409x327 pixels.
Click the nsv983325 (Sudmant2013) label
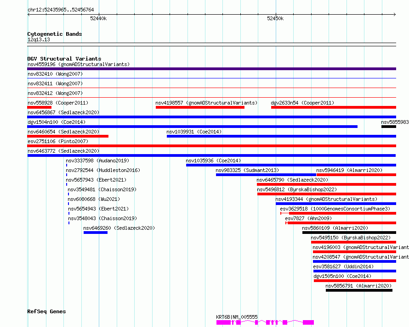tap(247, 170)
